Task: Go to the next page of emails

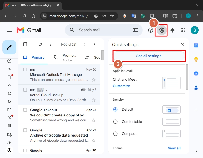Action: click(x=94, y=44)
